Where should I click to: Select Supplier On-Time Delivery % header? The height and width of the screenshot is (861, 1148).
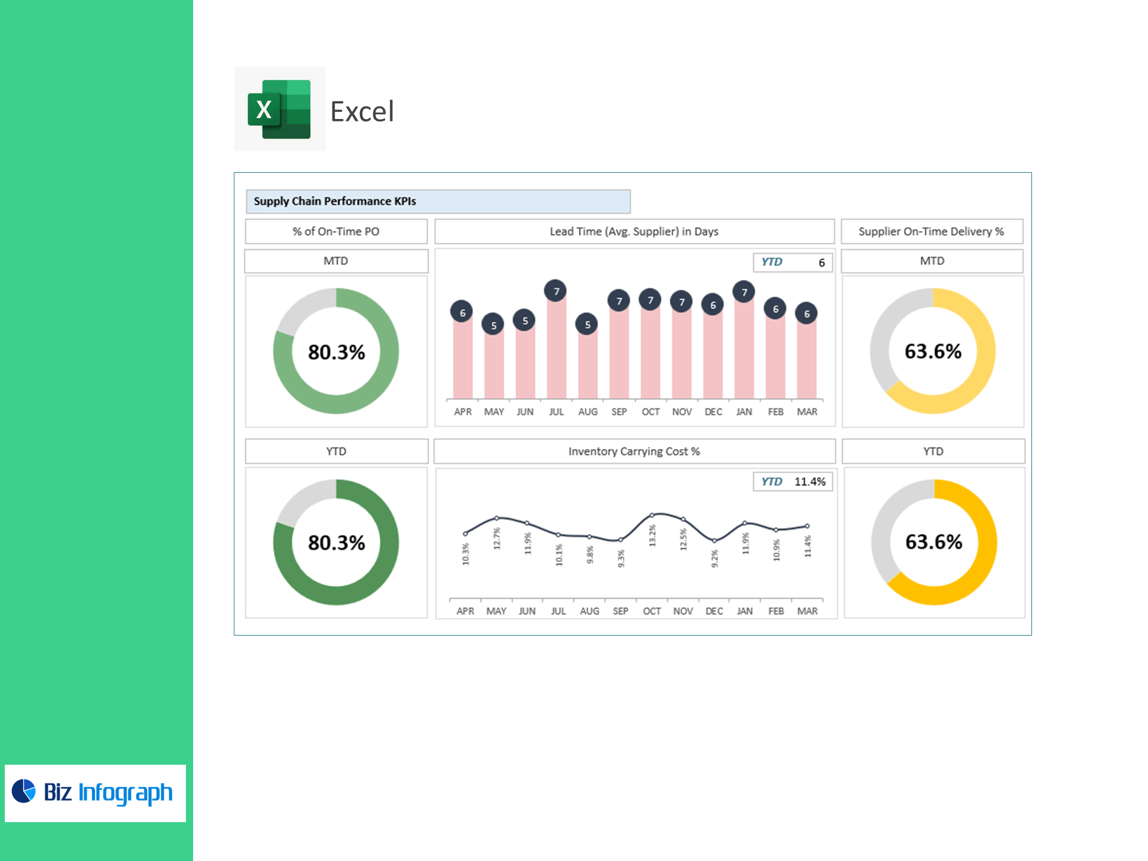pyautogui.click(x=931, y=231)
